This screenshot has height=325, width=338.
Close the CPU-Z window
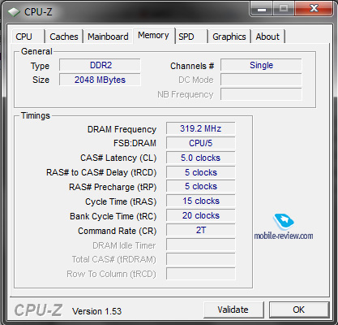(314, 9)
